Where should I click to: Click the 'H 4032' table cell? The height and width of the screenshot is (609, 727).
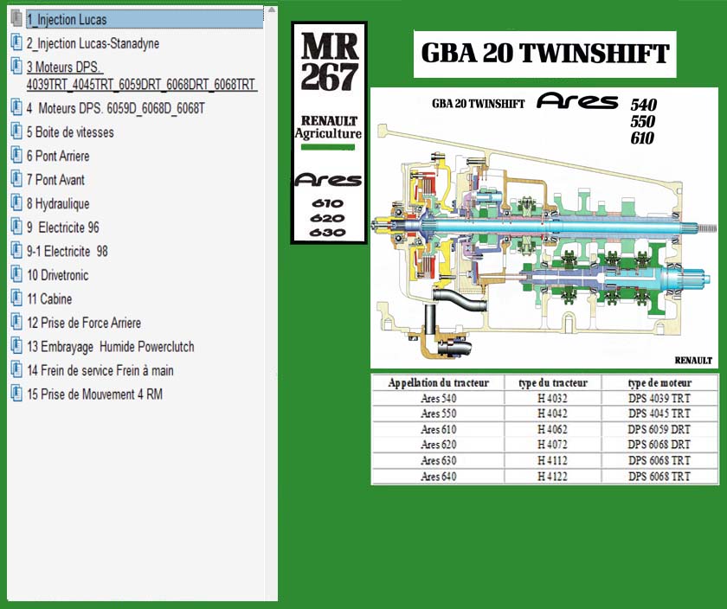point(553,399)
